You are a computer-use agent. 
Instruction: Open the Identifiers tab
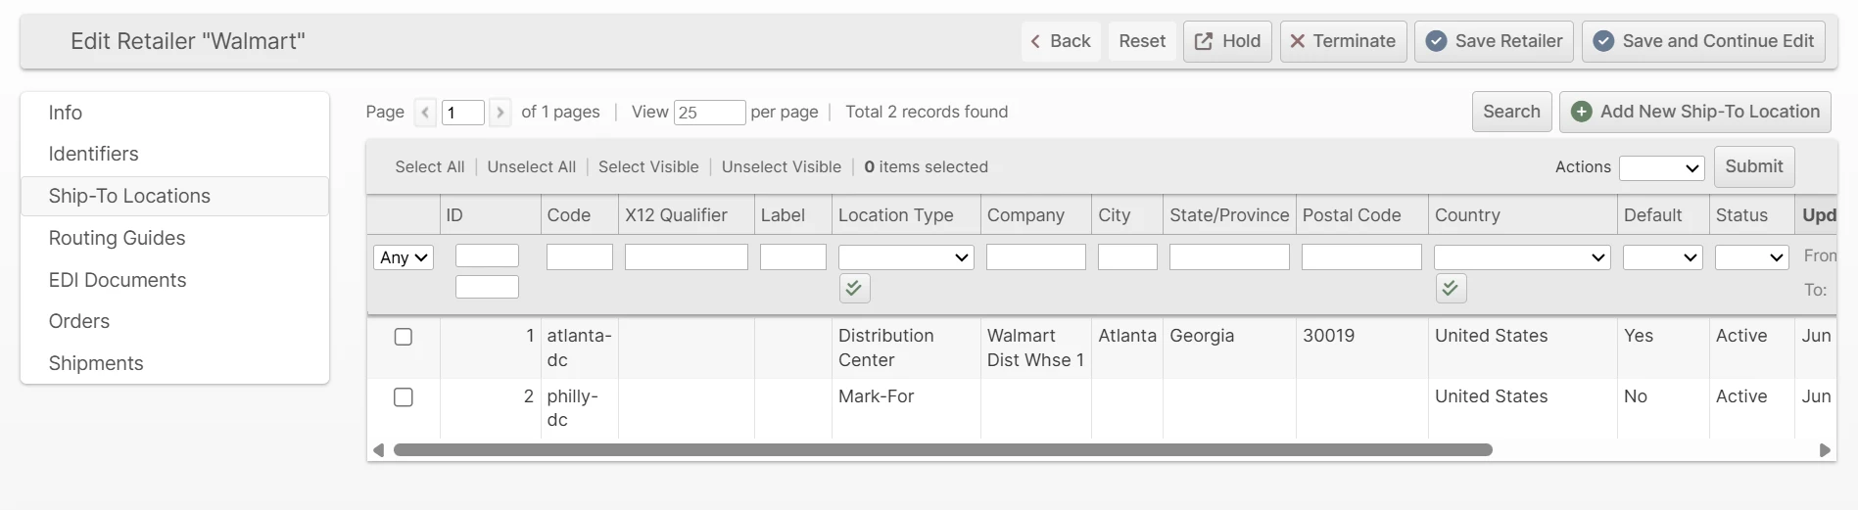174,154
